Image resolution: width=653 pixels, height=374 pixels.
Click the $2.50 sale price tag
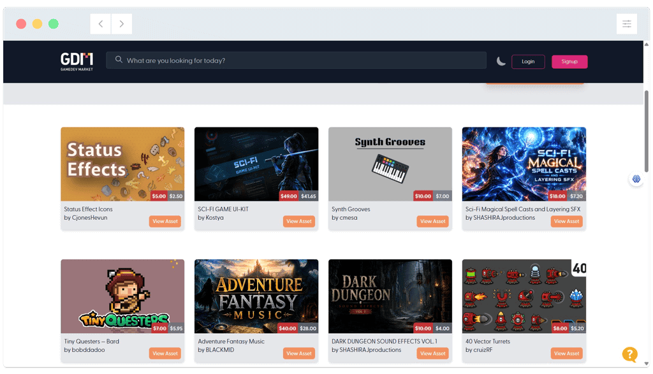[x=176, y=196]
